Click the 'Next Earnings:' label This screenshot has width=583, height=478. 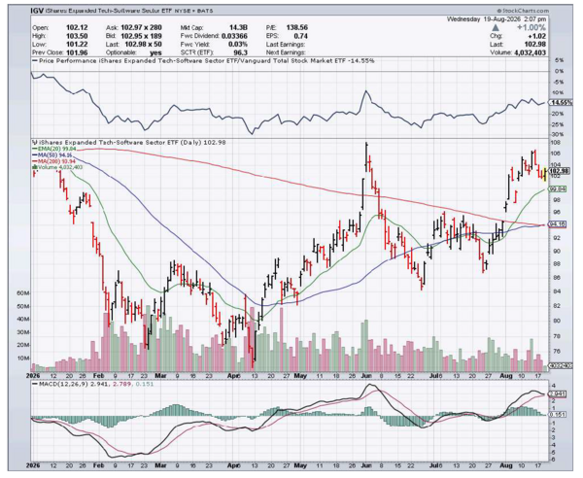[286, 52]
